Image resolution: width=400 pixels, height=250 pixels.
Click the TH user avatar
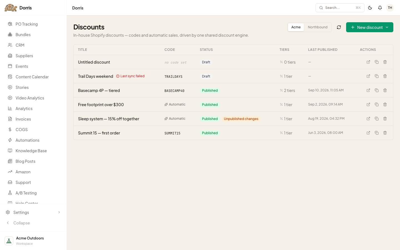click(x=390, y=8)
